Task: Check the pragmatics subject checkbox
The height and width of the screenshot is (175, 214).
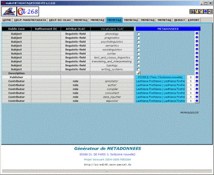Action: (138, 38)
